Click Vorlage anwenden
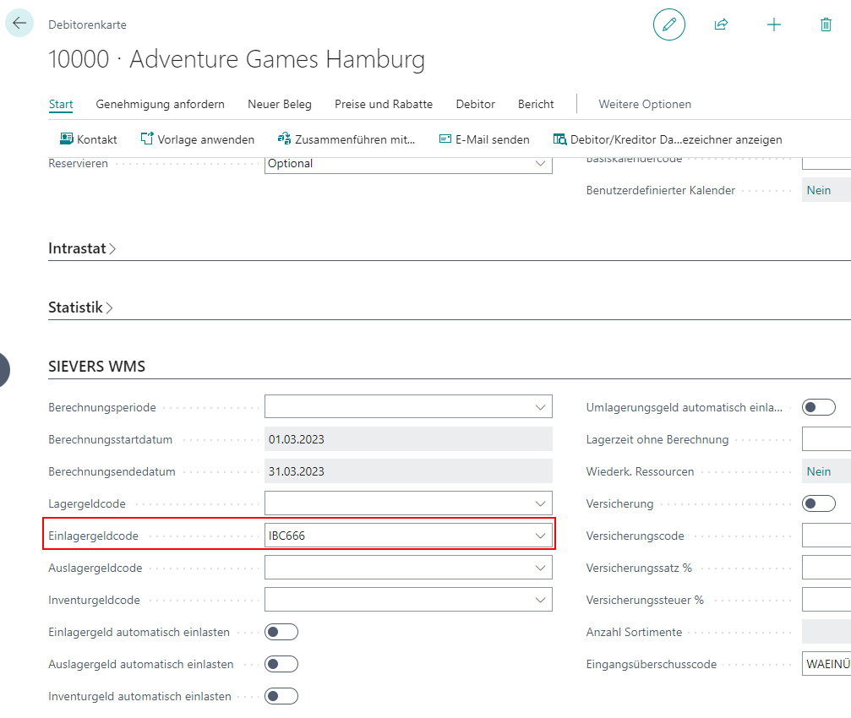This screenshot has height=718, width=851. [x=197, y=139]
